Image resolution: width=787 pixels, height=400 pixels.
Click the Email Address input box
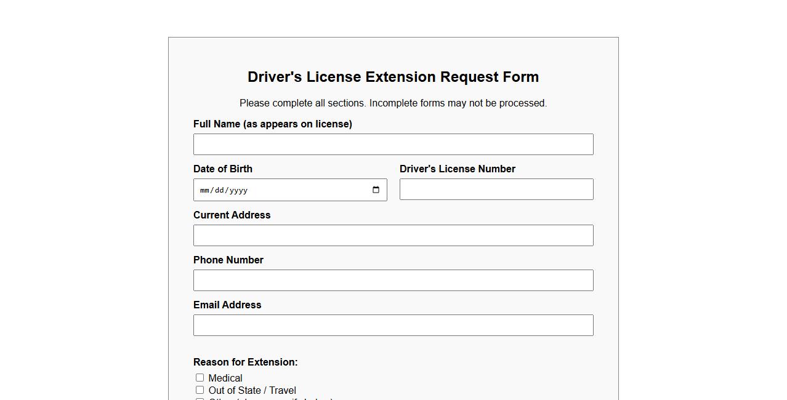(393, 325)
